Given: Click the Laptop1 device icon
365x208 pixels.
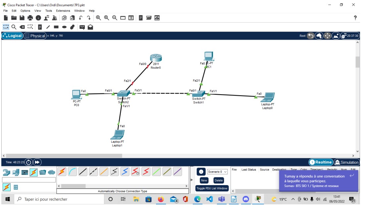Looking at the screenshot, I should [x=118, y=135].
